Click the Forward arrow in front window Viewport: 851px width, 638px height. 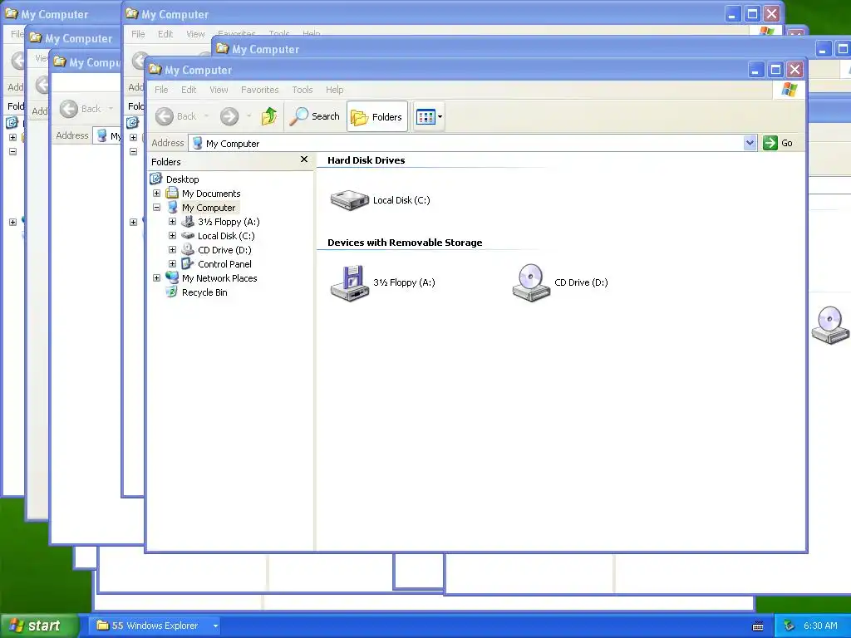pyautogui.click(x=229, y=116)
